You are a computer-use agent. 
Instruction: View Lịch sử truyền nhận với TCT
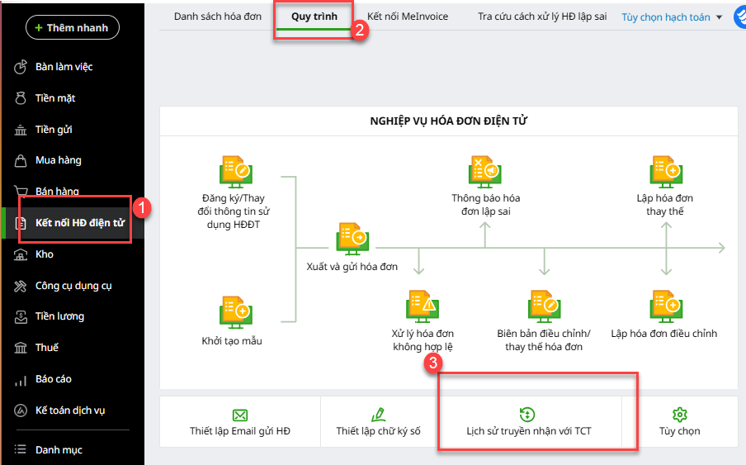point(529,422)
